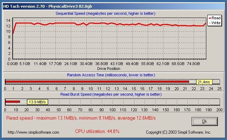Click the 100 mark on burst scale
Viewport: 227px width, 140px height.
click(x=112, y=110)
